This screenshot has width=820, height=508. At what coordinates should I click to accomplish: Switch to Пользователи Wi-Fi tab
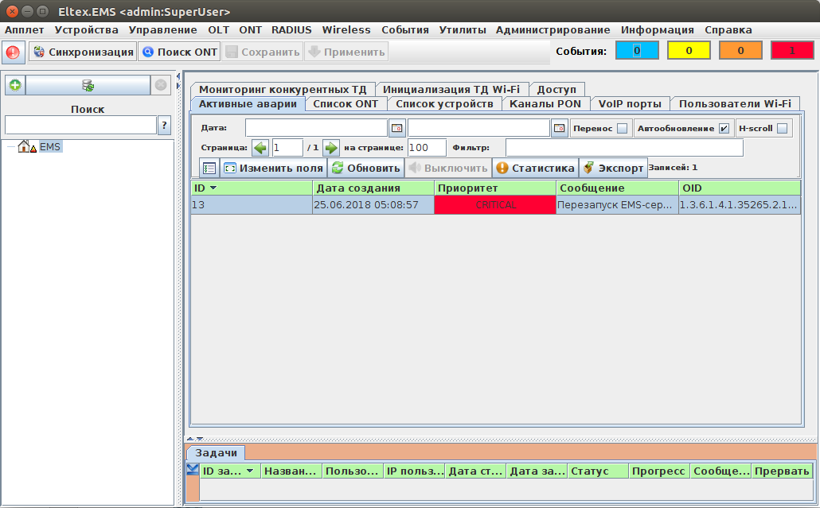(x=735, y=104)
